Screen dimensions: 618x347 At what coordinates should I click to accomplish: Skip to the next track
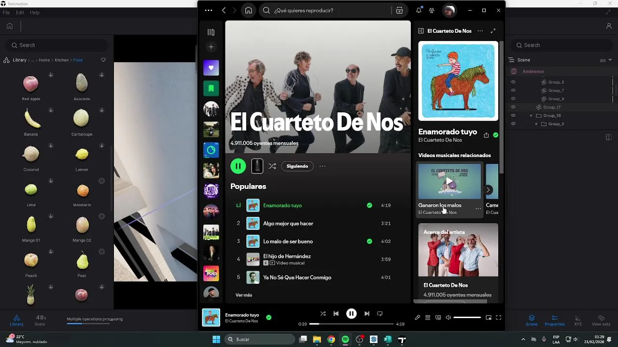coord(367,314)
